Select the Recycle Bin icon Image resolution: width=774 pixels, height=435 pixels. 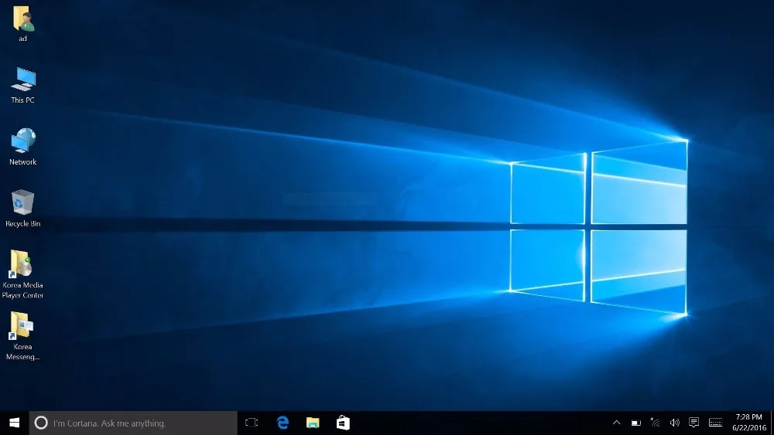coord(22,202)
